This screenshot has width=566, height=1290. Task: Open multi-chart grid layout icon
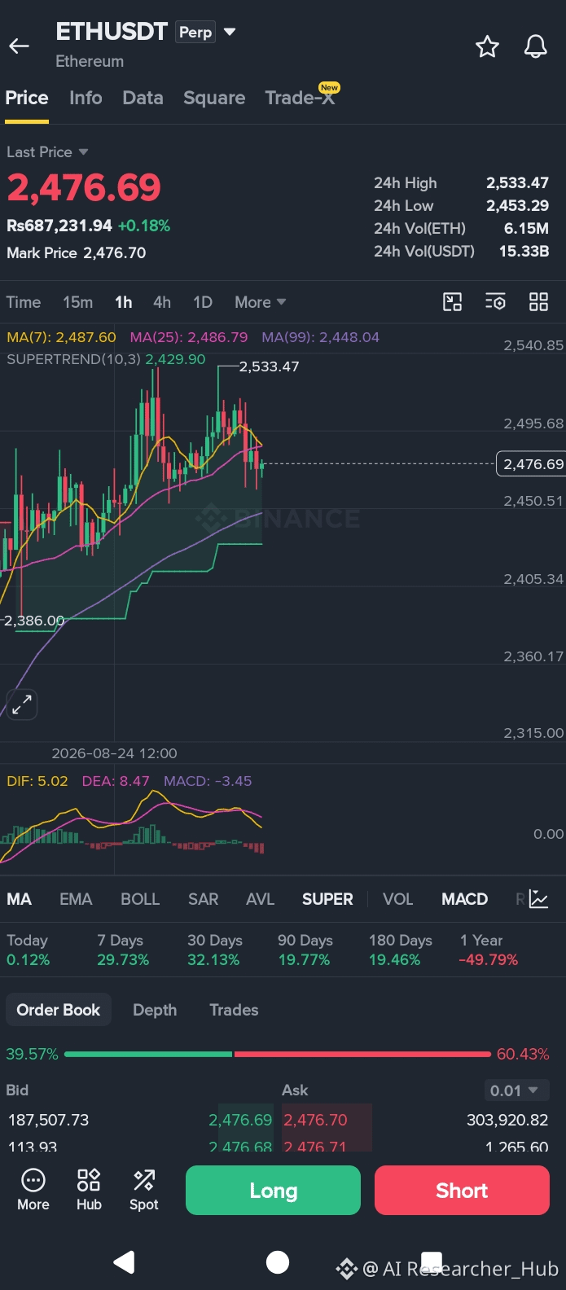[x=538, y=302]
